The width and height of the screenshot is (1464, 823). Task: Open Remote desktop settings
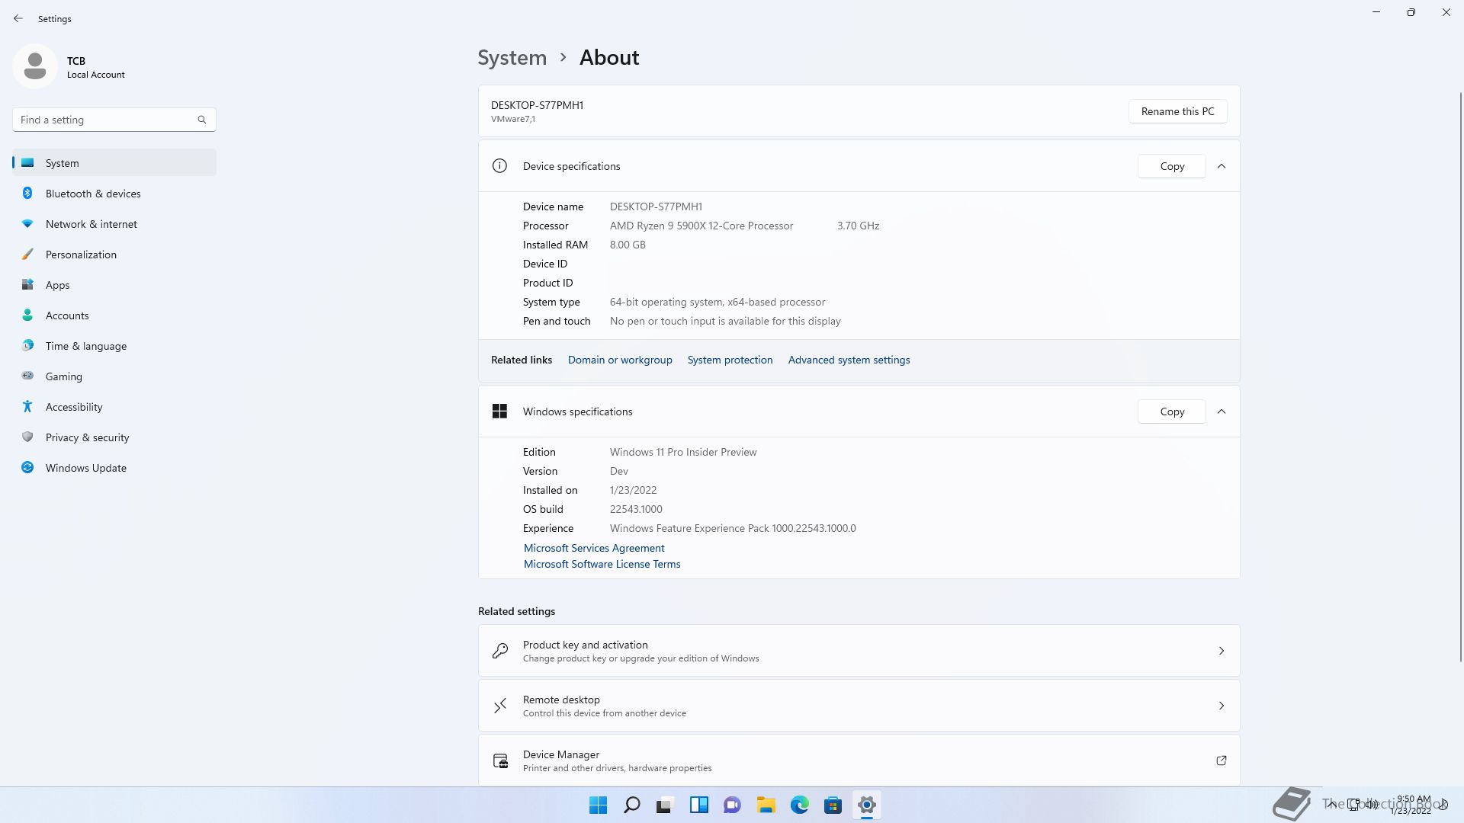tap(859, 706)
